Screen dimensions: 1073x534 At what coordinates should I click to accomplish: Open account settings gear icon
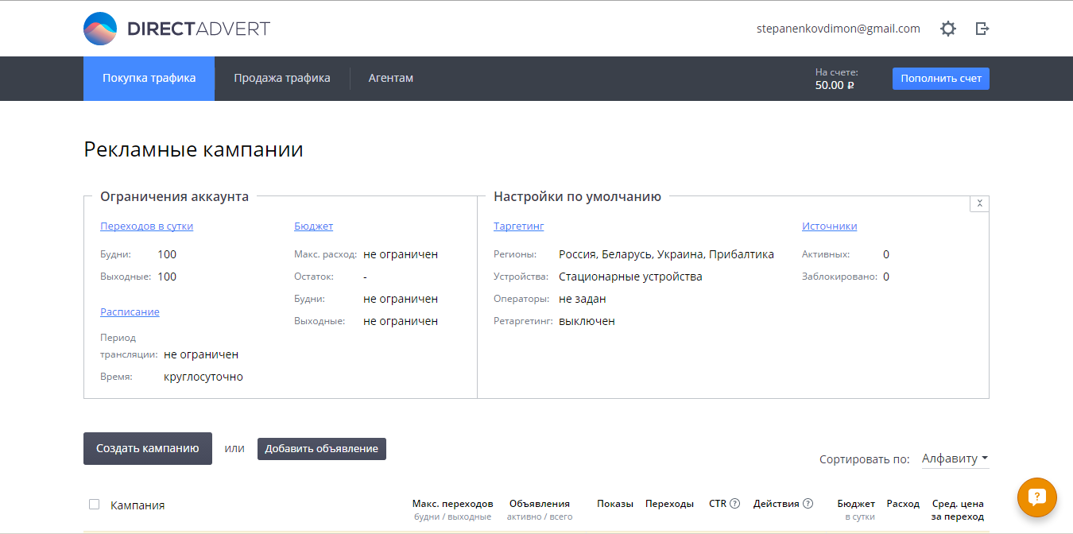tap(948, 29)
